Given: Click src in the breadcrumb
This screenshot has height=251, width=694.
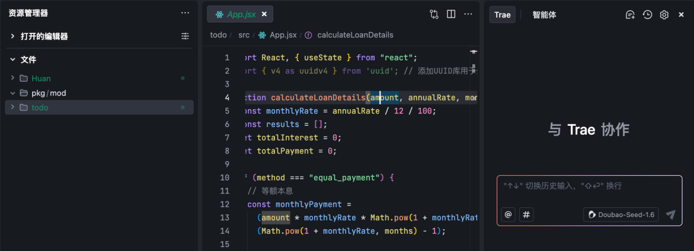Looking at the screenshot, I should coord(244,35).
